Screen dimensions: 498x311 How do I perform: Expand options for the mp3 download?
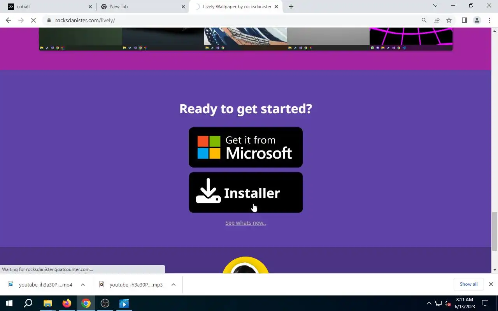[174, 285]
